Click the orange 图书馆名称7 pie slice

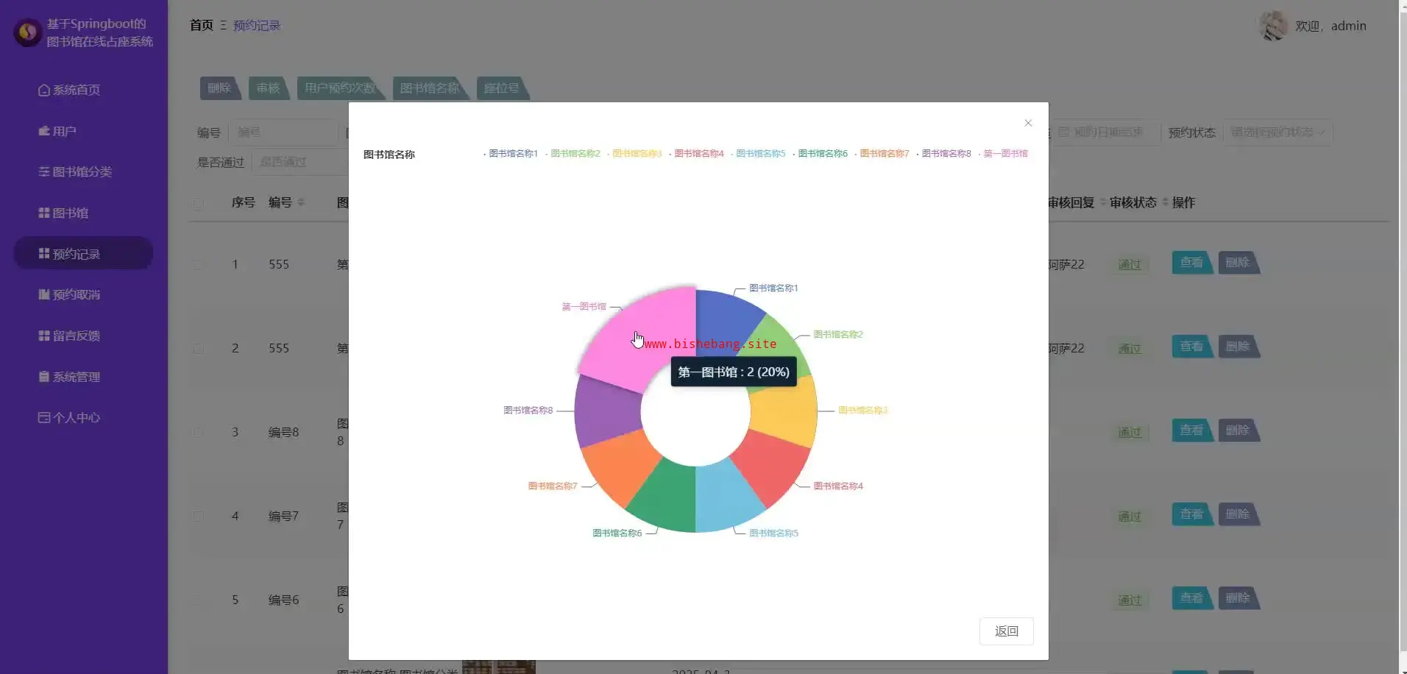(x=620, y=467)
